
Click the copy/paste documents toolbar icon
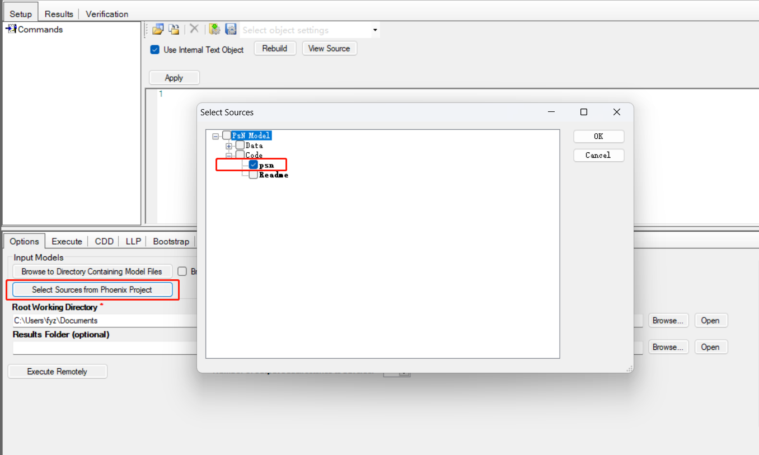[175, 30]
